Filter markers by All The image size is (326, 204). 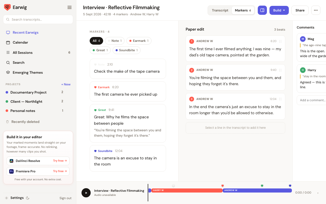pos(96,41)
